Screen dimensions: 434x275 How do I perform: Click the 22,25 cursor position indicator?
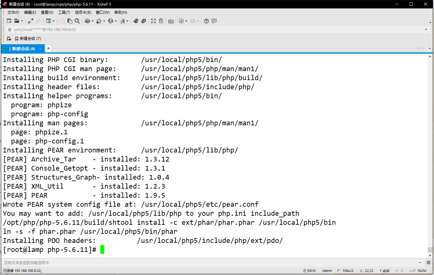pos(367,271)
